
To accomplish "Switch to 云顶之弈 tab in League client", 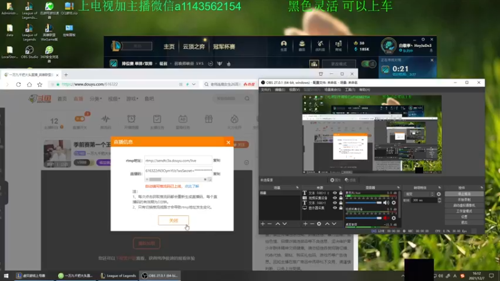I will coord(194,47).
